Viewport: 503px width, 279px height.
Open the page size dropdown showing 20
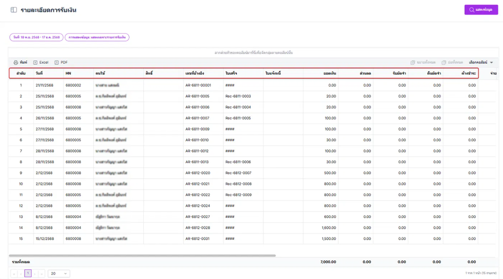(59, 274)
